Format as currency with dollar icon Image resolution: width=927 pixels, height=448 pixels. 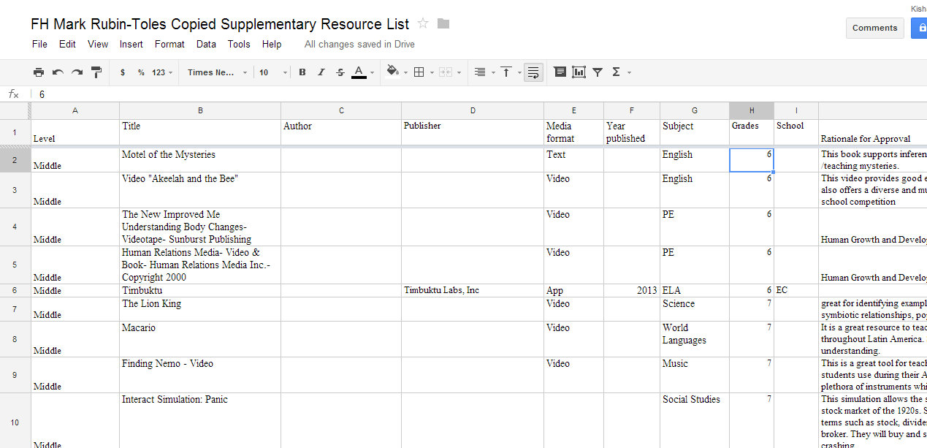[122, 72]
